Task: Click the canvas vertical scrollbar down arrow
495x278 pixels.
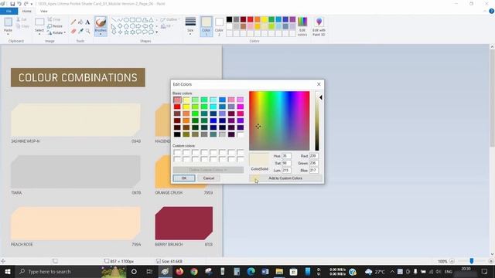Action: 492,254
